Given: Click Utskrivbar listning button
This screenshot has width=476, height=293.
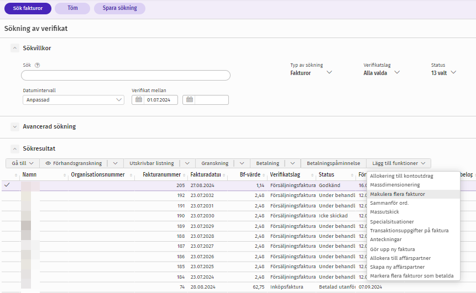Looking at the screenshot, I should click(151, 163).
